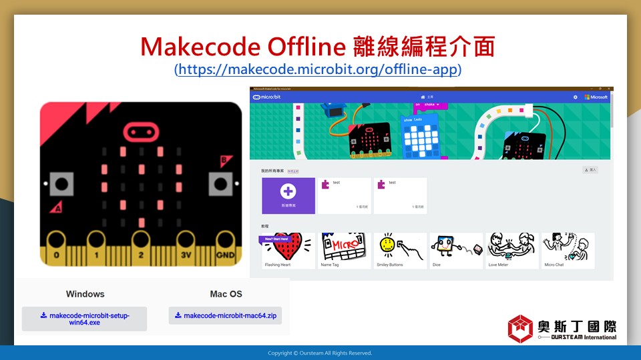Open the Flashing Heart tutorial
641x360 pixels.
pos(288,251)
